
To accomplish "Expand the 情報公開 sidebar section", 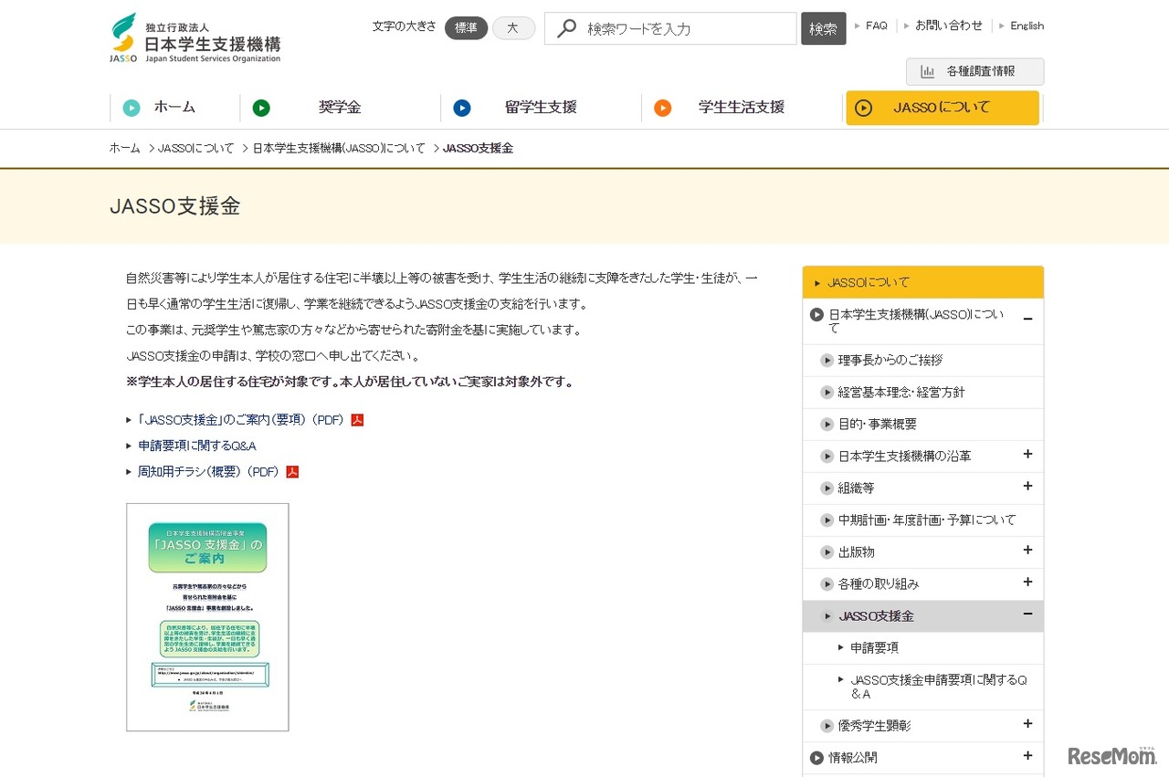I will point(1027,756).
